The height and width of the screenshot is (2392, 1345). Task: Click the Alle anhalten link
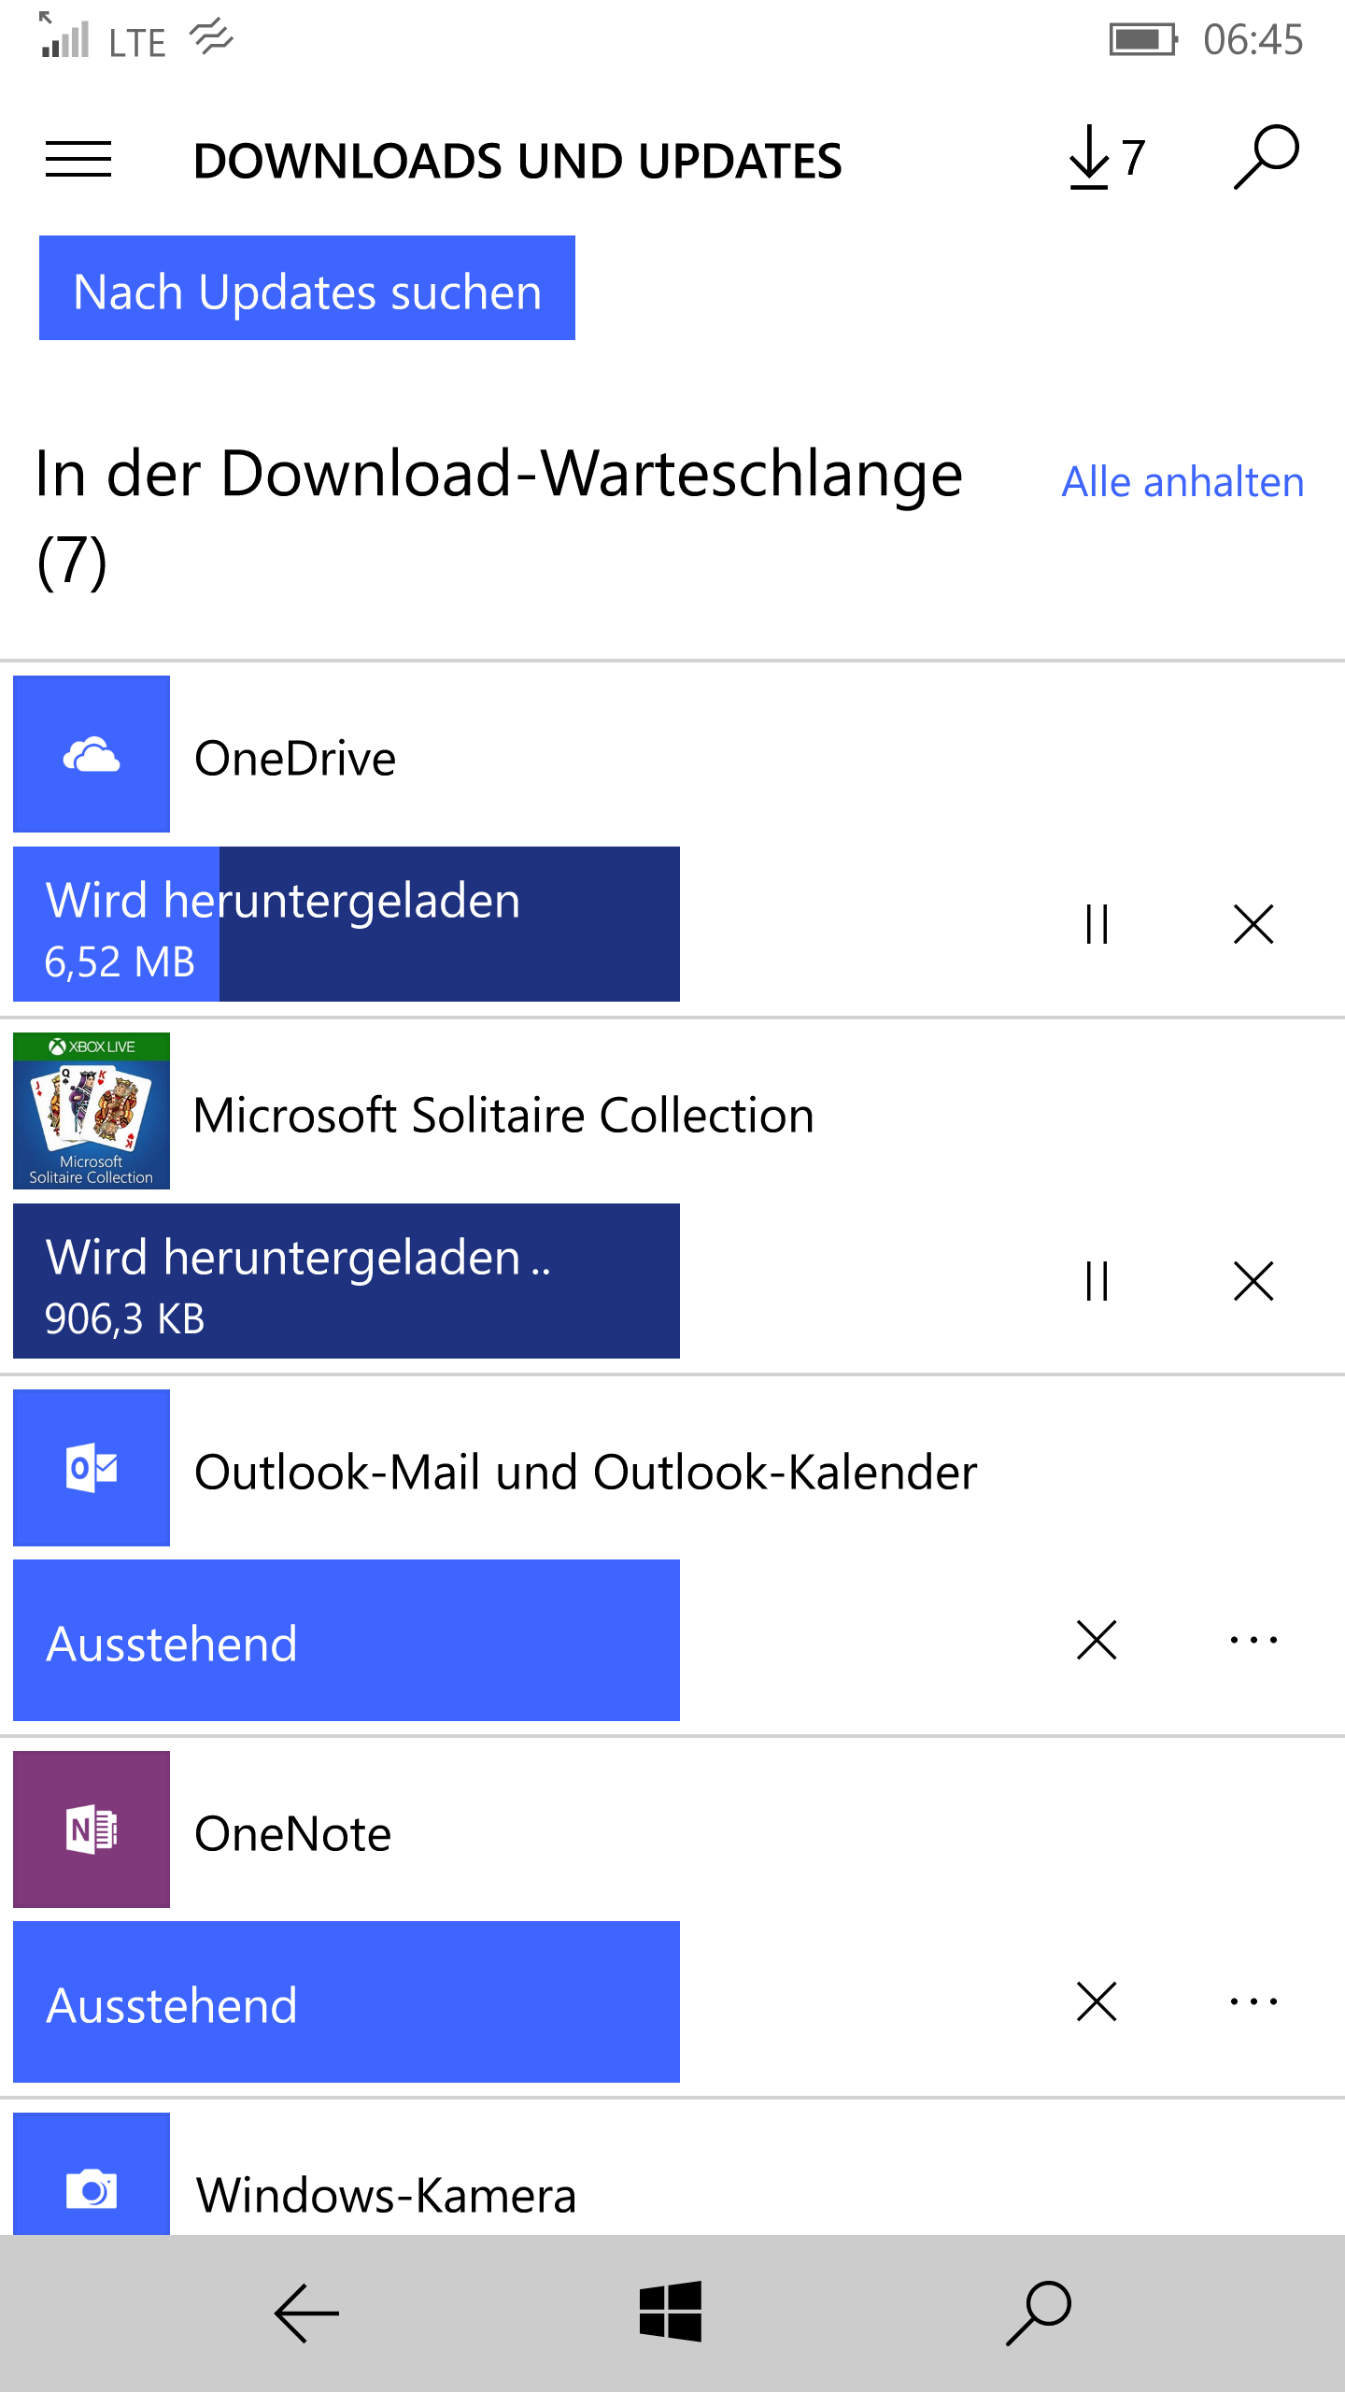(1182, 482)
